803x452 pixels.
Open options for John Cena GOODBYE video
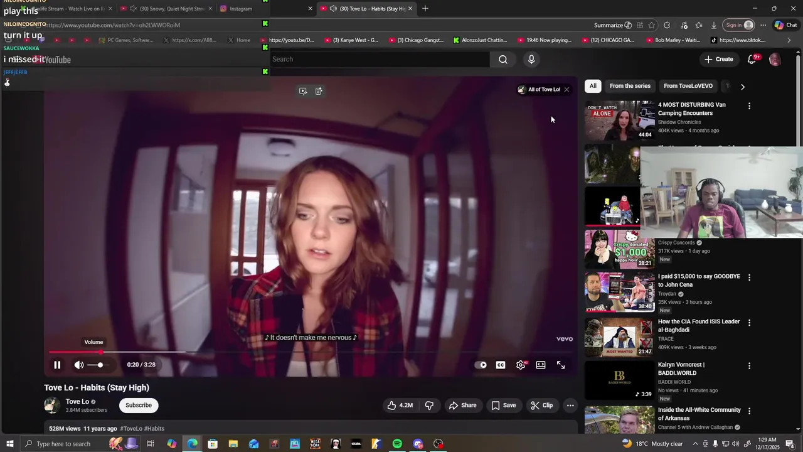(x=749, y=277)
